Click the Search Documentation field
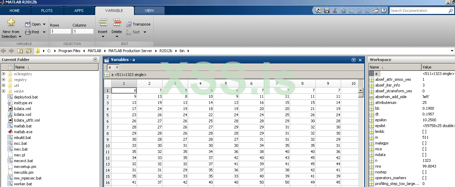Viewport: 455px width, 187px height. pyautogui.click(x=418, y=11)
